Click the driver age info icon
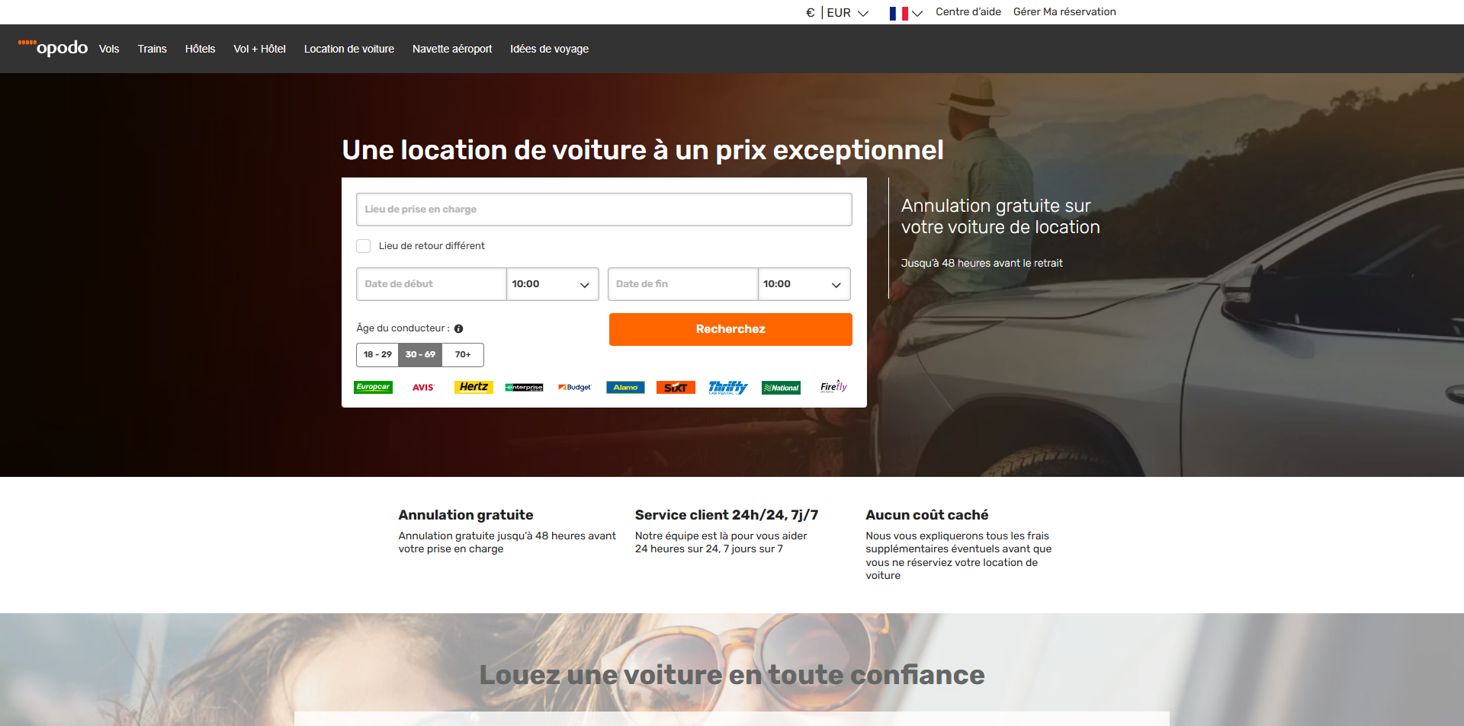Viewport: 1464px width, 726px height. click(458, 329)
